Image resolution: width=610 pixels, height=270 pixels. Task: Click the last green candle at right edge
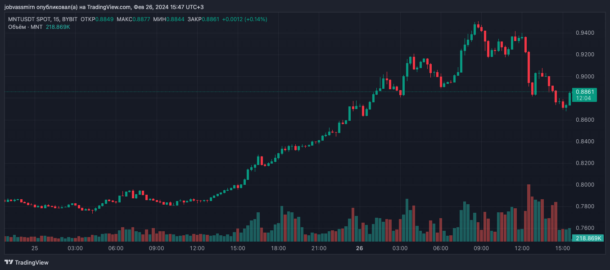570,99
